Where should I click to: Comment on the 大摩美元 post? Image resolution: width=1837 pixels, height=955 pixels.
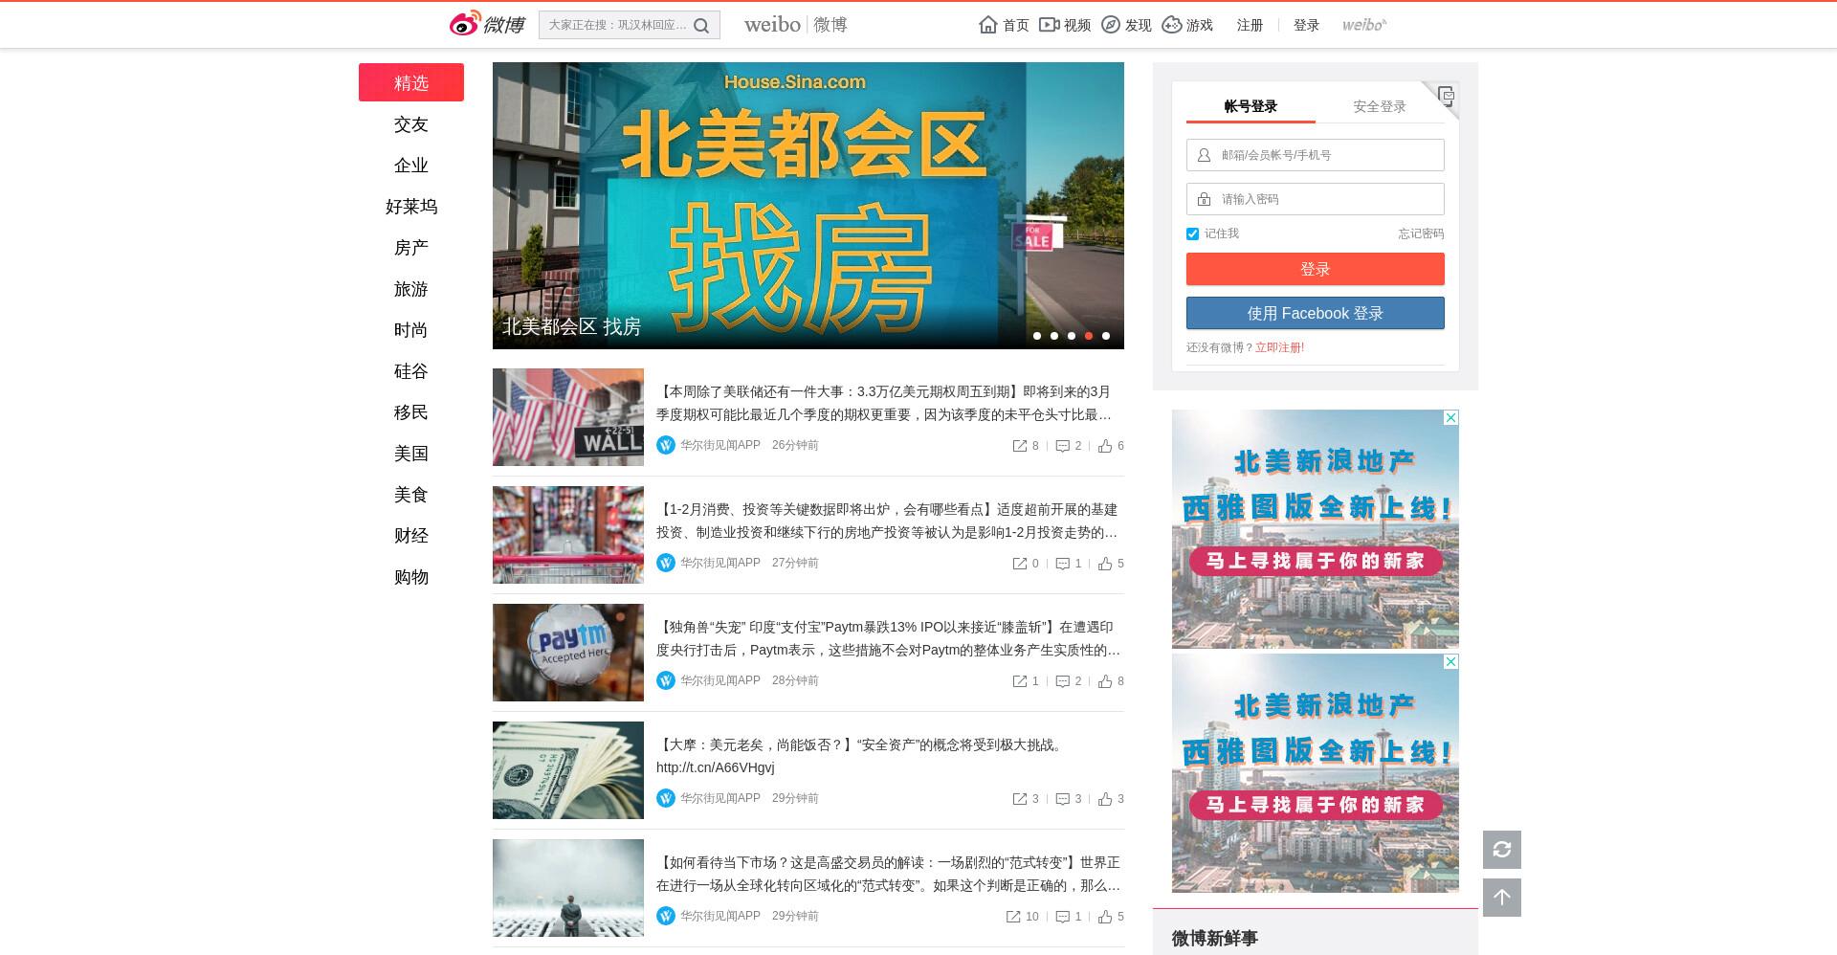(1069, 799)
